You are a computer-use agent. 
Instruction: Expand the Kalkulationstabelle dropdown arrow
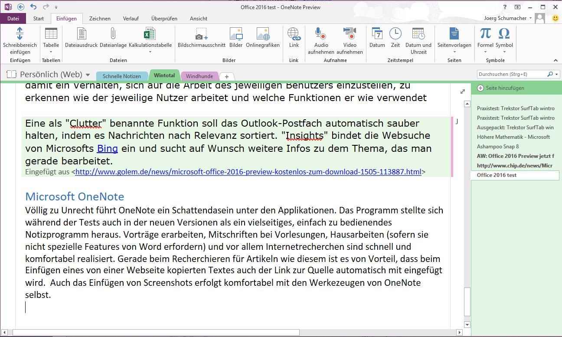150,52
